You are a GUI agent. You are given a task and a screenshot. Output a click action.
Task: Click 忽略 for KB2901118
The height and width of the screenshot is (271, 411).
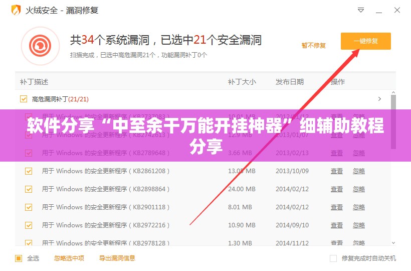coord(359,207)
